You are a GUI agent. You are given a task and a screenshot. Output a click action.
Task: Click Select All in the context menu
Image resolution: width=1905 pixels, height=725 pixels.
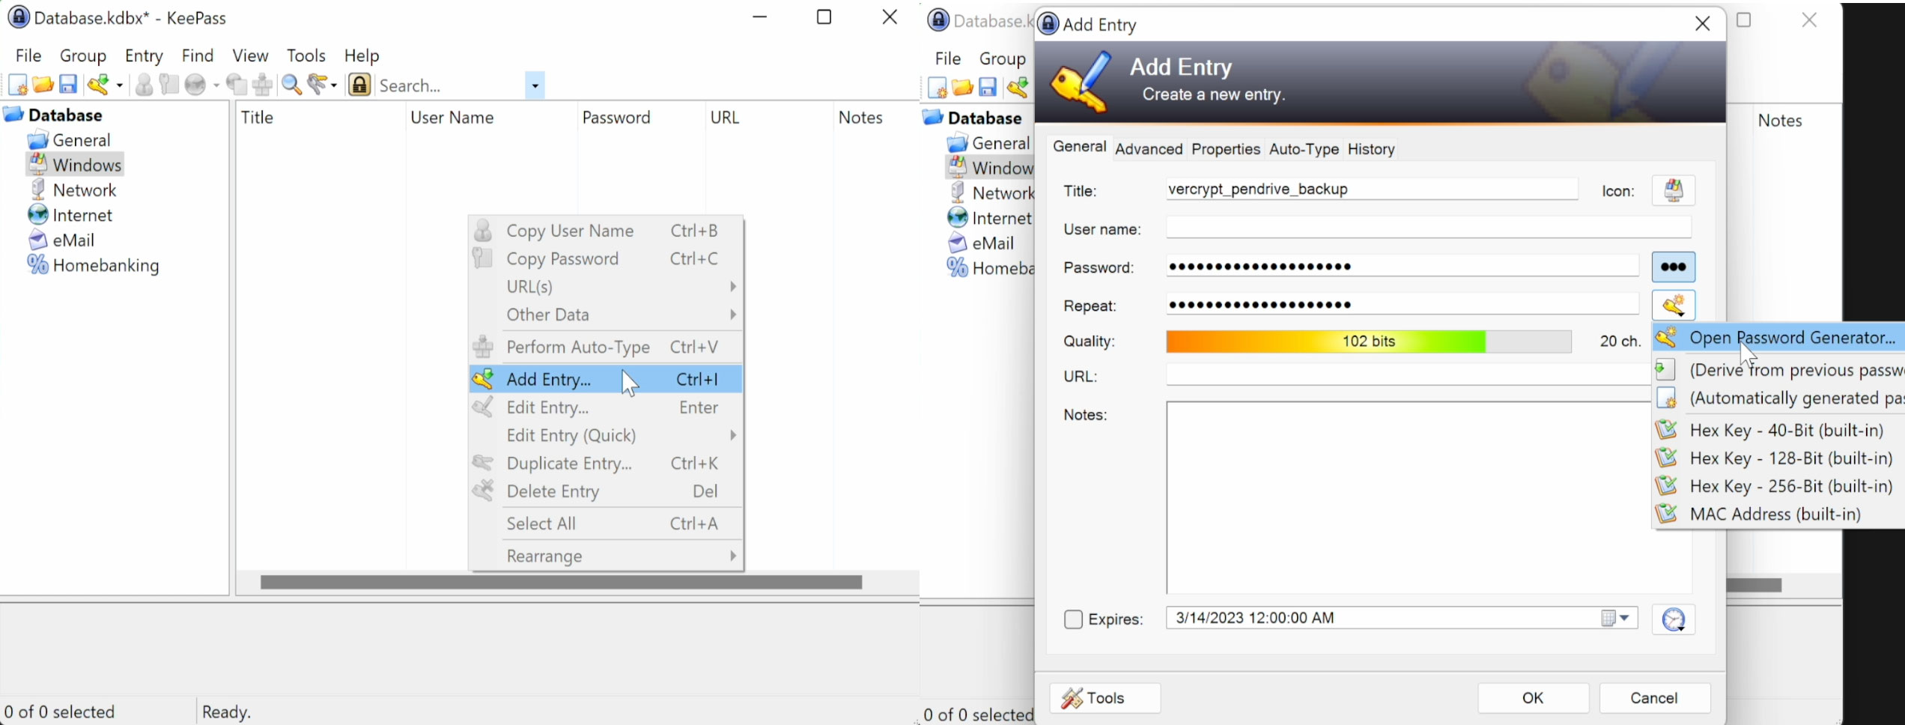(607, 524)
